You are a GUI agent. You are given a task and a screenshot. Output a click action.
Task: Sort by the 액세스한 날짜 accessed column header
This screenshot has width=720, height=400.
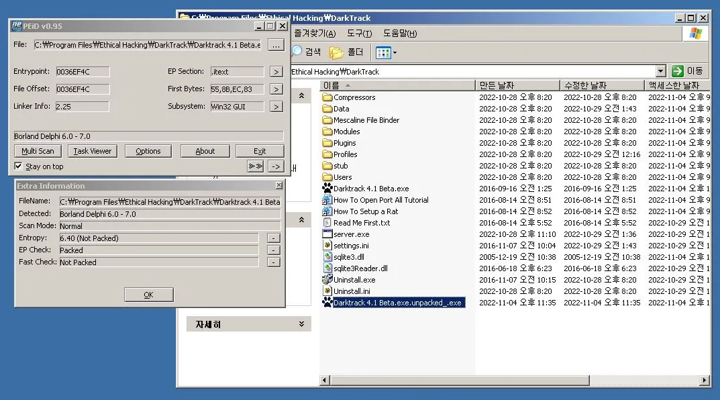point(677,85)
